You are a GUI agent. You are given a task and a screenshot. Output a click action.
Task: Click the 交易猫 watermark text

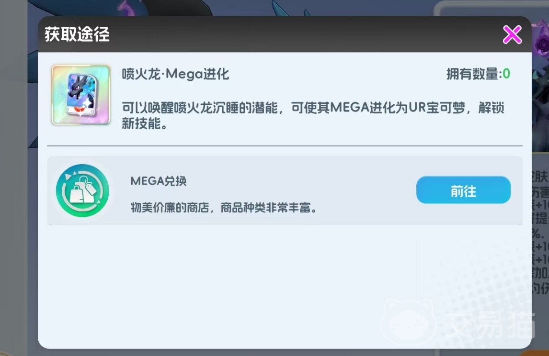pos(490,324)
